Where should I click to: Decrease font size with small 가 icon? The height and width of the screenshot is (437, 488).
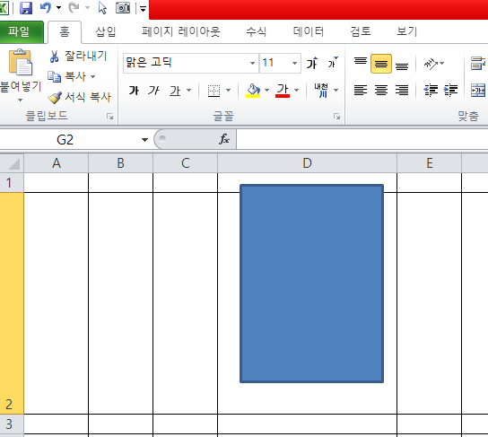pos(333,63)
